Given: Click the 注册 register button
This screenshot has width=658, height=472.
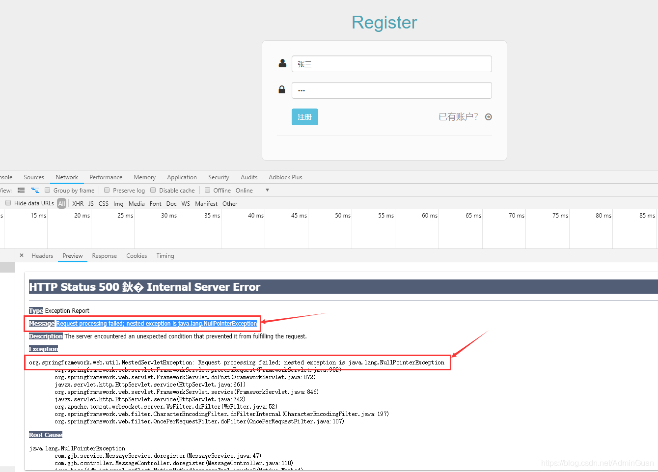Looking at the screenshot, I should pyautogui.click(x=304, y=117).
